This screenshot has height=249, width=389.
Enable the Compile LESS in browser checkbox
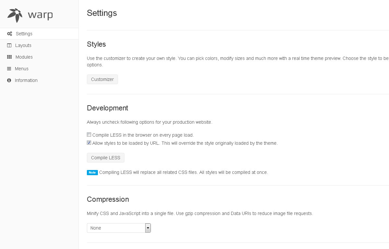(89, 135)
